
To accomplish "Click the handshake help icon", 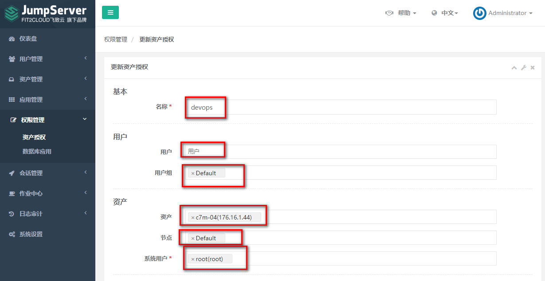I will click(389, 13).
